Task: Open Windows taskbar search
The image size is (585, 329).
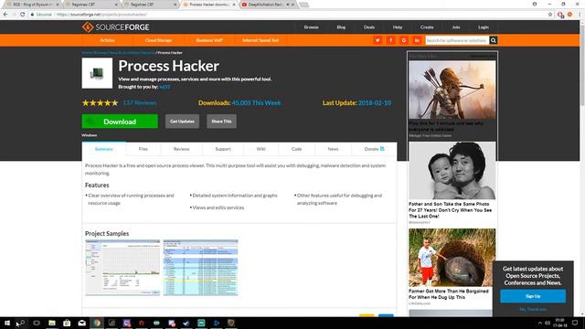Action: tap(22, 323)
